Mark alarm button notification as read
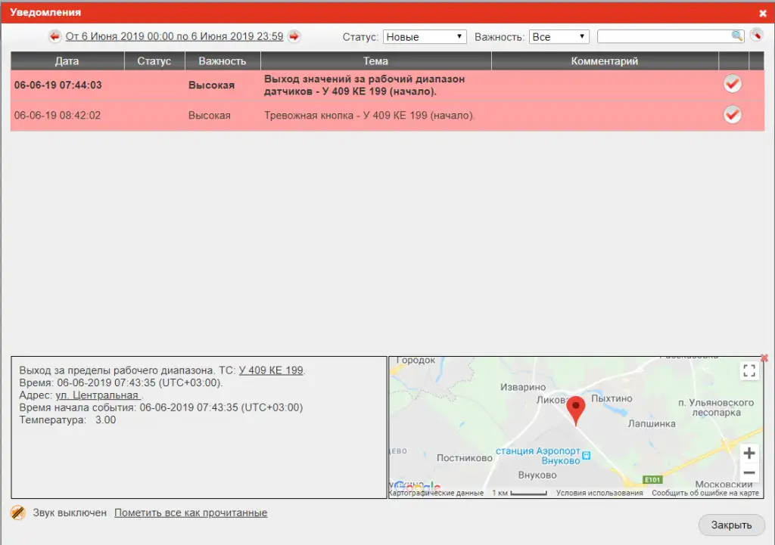The height and width of the screenshot is (545, 775). pos(732,115)
